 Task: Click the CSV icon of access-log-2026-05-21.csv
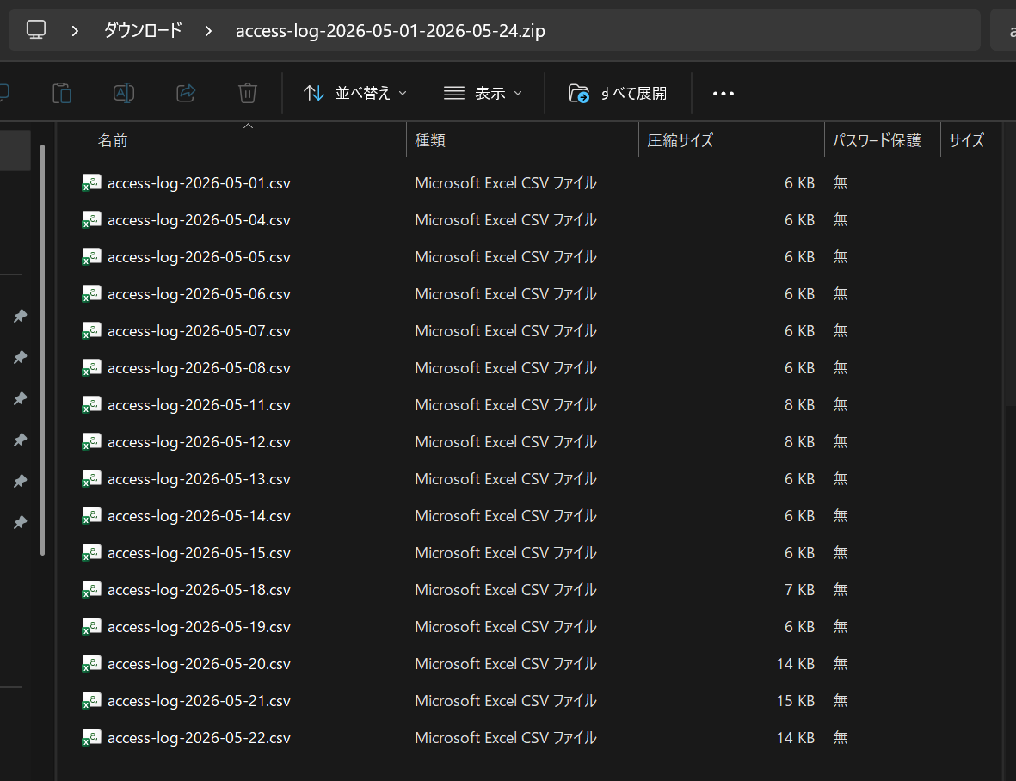click(x=91, y=700)
